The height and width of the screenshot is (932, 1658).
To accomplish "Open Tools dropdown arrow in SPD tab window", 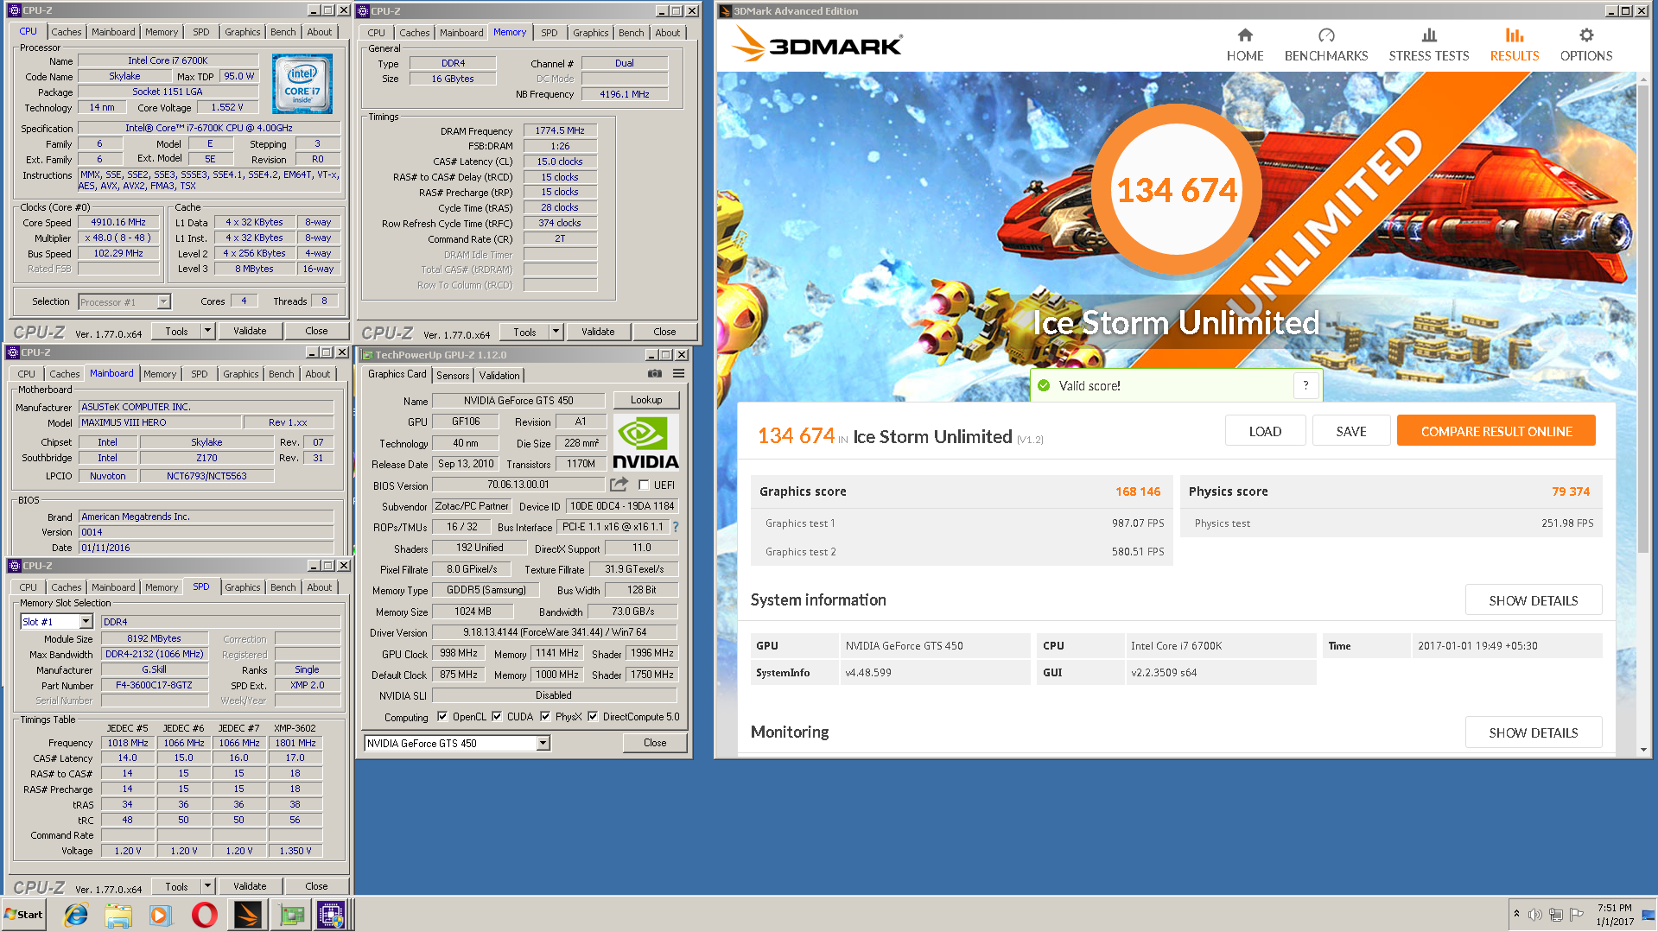I will [x=207, y=886].
